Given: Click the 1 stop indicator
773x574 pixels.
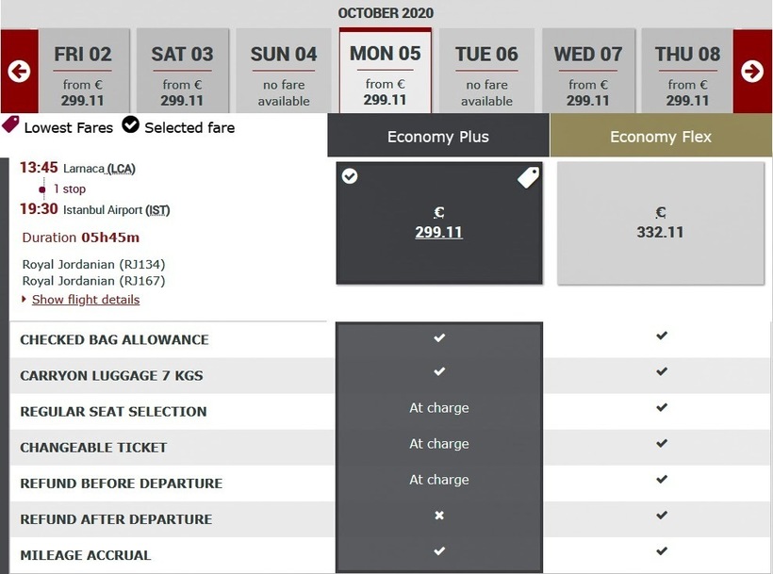Looking at the screenshot, I should (x=69, y=189).
